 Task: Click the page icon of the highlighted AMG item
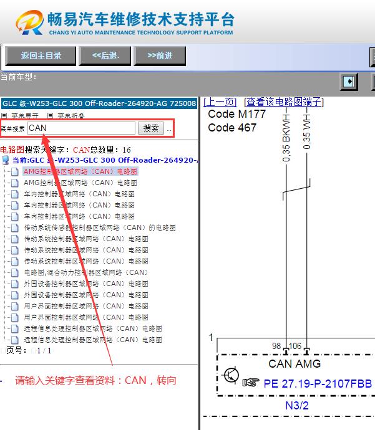pos(14,171)
